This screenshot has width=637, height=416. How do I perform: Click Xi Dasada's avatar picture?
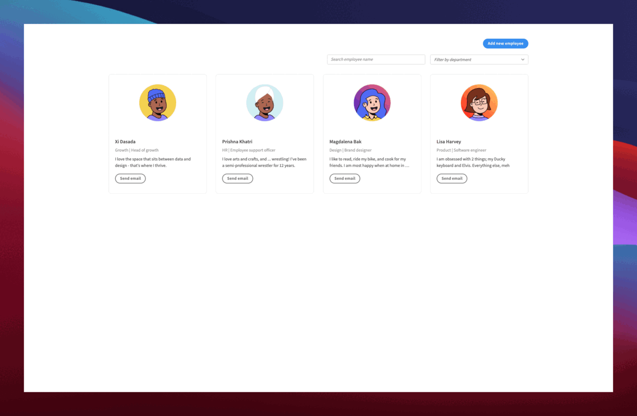tap(158, 102)
